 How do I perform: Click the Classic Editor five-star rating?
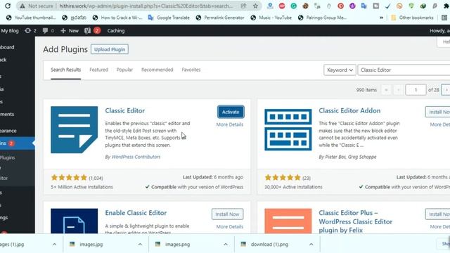pos(69,178)
